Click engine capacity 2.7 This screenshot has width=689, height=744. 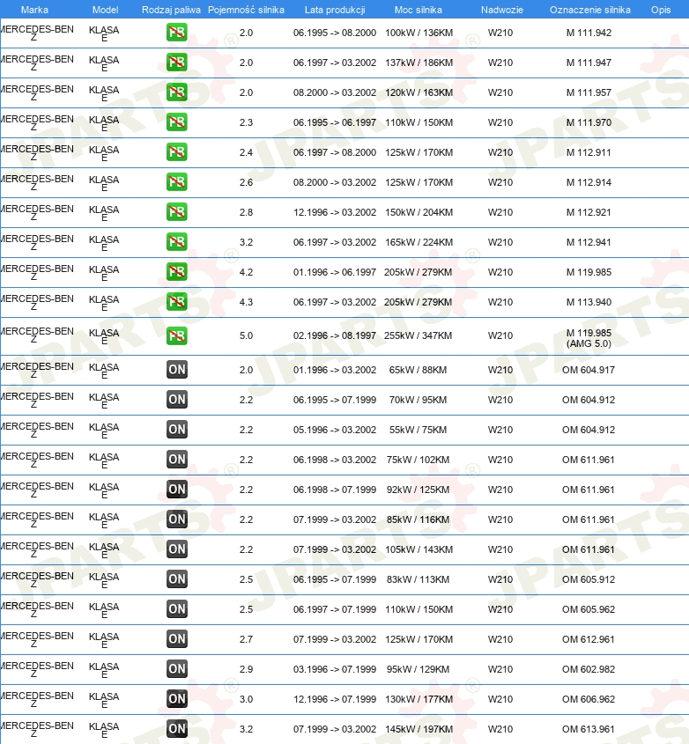pos(246,639)
